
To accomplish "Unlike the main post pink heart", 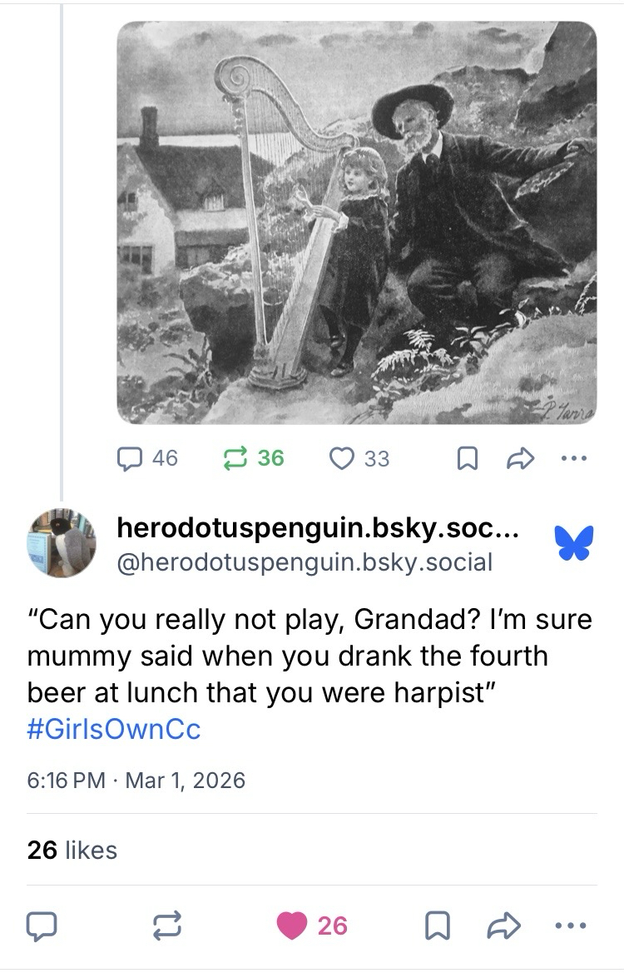I will click(292, 926).
